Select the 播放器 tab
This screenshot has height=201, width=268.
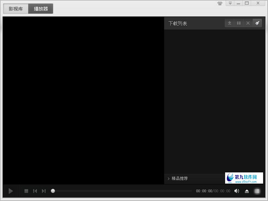pyautogui.click(x=41, y=9)
